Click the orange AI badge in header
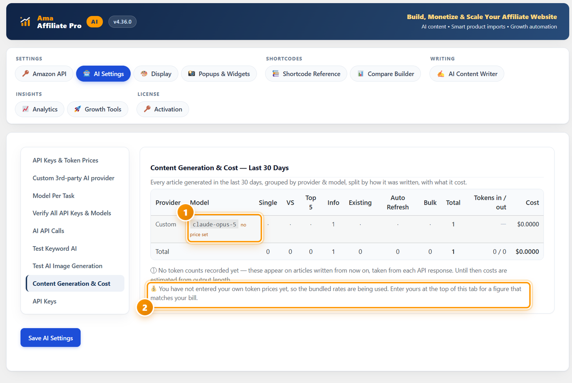This screenshot has height=383, width=572. (x=94, y=22)
